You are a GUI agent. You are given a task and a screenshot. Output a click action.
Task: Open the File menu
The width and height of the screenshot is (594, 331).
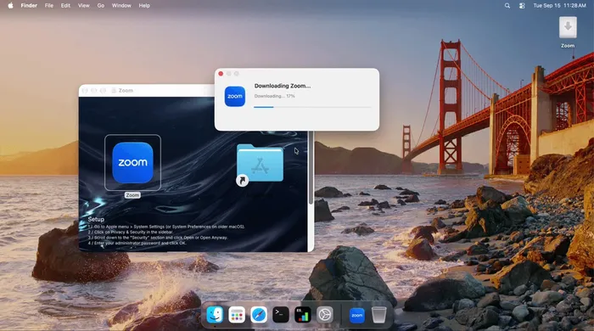point(49,6)
